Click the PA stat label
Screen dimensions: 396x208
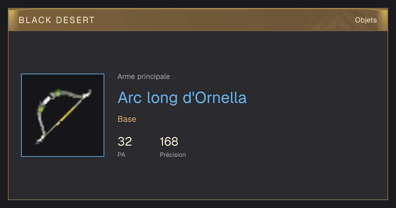pyautogui.click(x=121, y=155)
